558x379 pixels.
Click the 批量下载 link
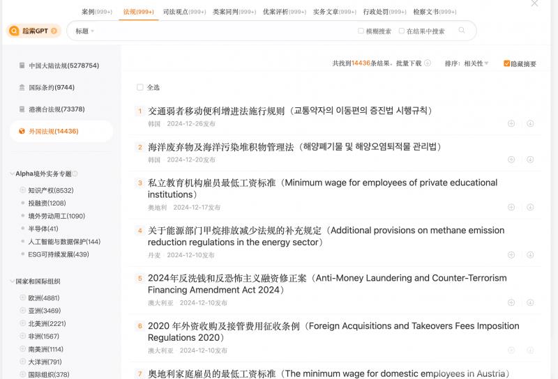(x=409, y=63)
